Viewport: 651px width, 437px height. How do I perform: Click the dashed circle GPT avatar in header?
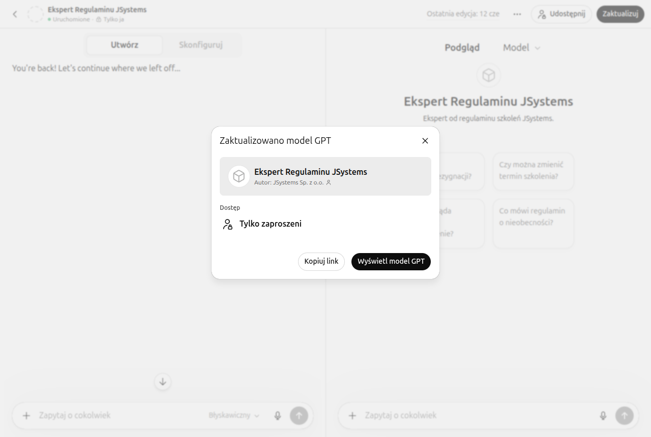[x=36, y=14]
